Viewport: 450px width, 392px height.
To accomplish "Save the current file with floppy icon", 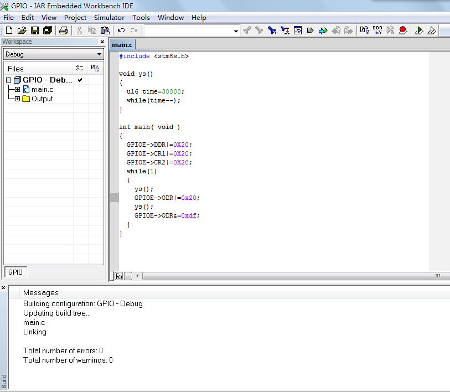I will pos(35,30).
